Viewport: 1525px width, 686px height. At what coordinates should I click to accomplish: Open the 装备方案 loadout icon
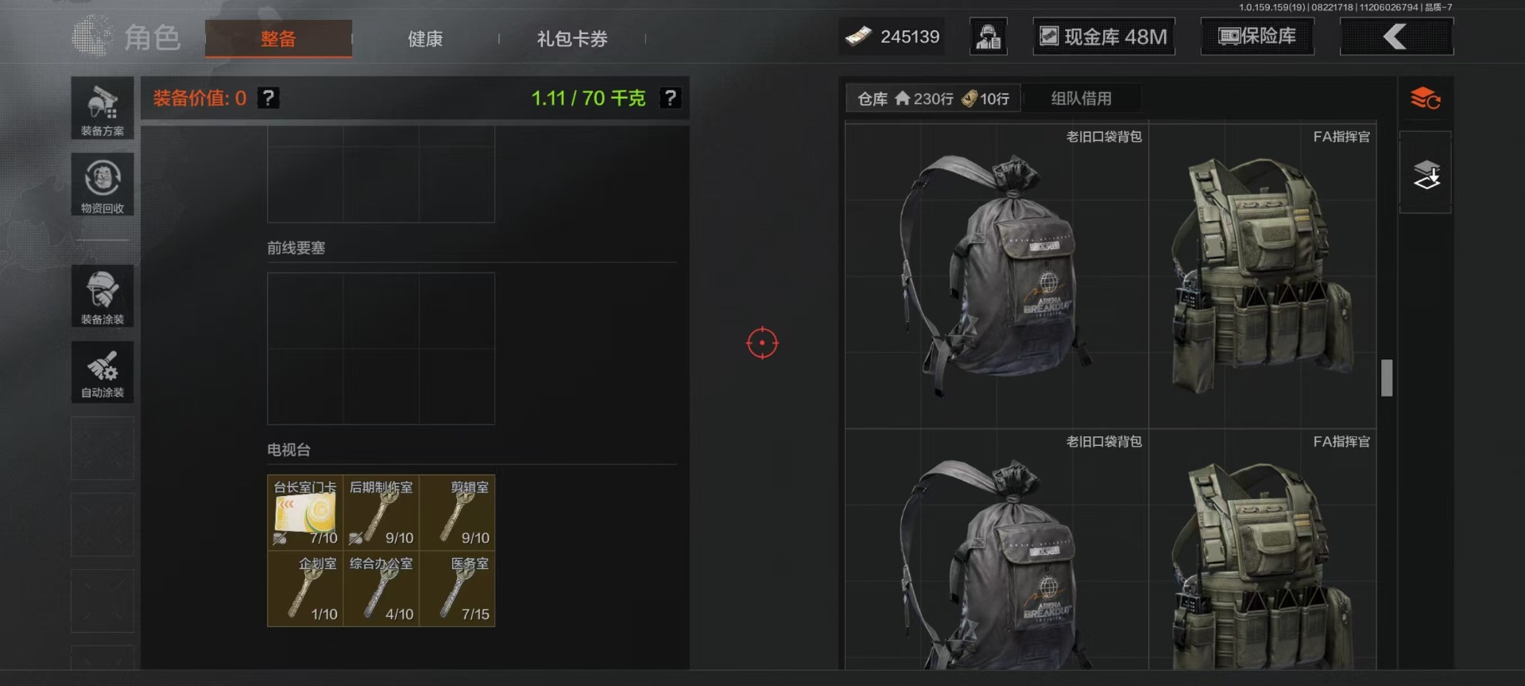tap(103, 108)
